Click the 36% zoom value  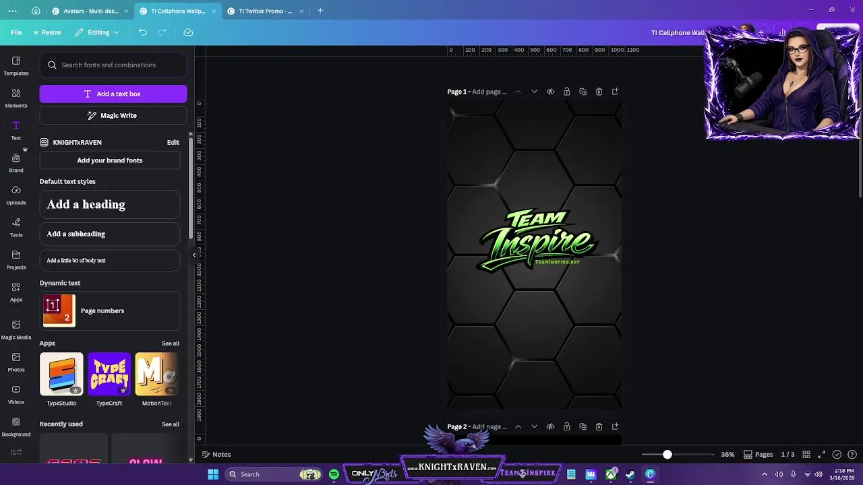(727, 455)
